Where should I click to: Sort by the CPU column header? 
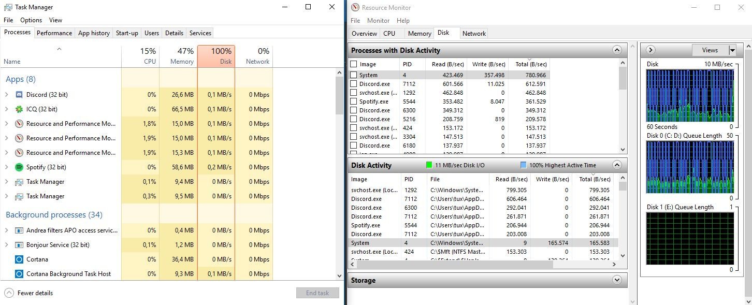tap(140, 56)
